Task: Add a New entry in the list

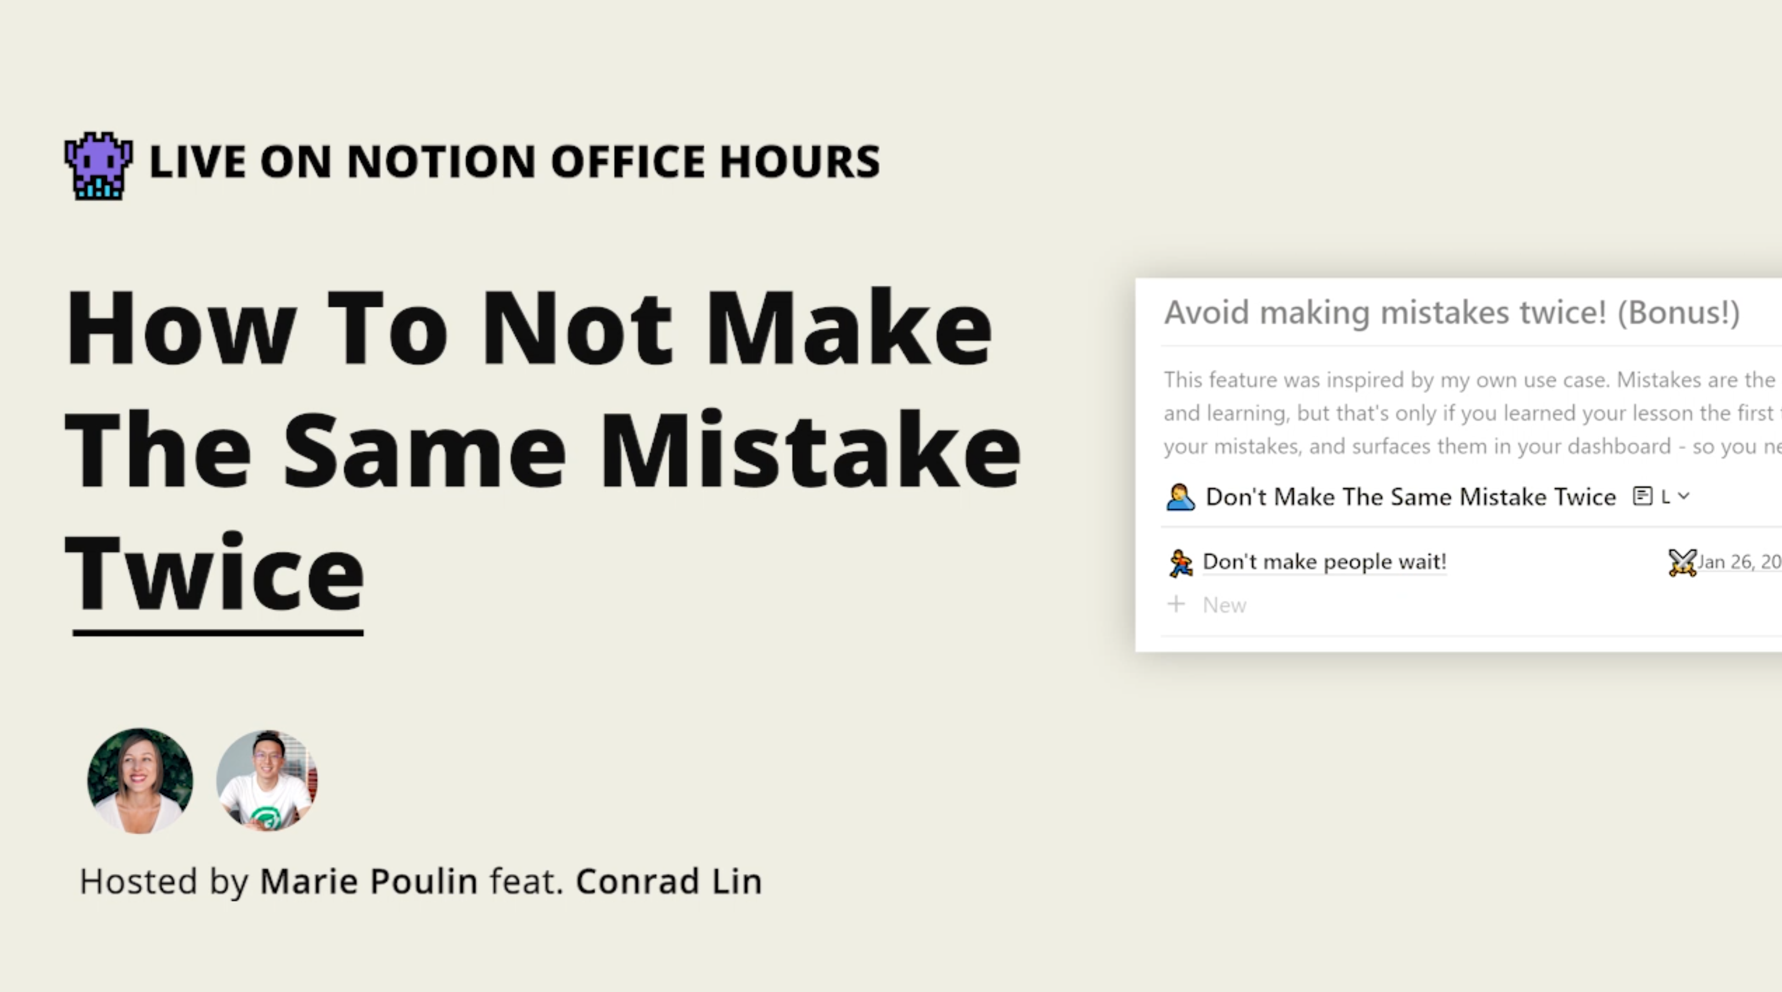Action: 1225,605
